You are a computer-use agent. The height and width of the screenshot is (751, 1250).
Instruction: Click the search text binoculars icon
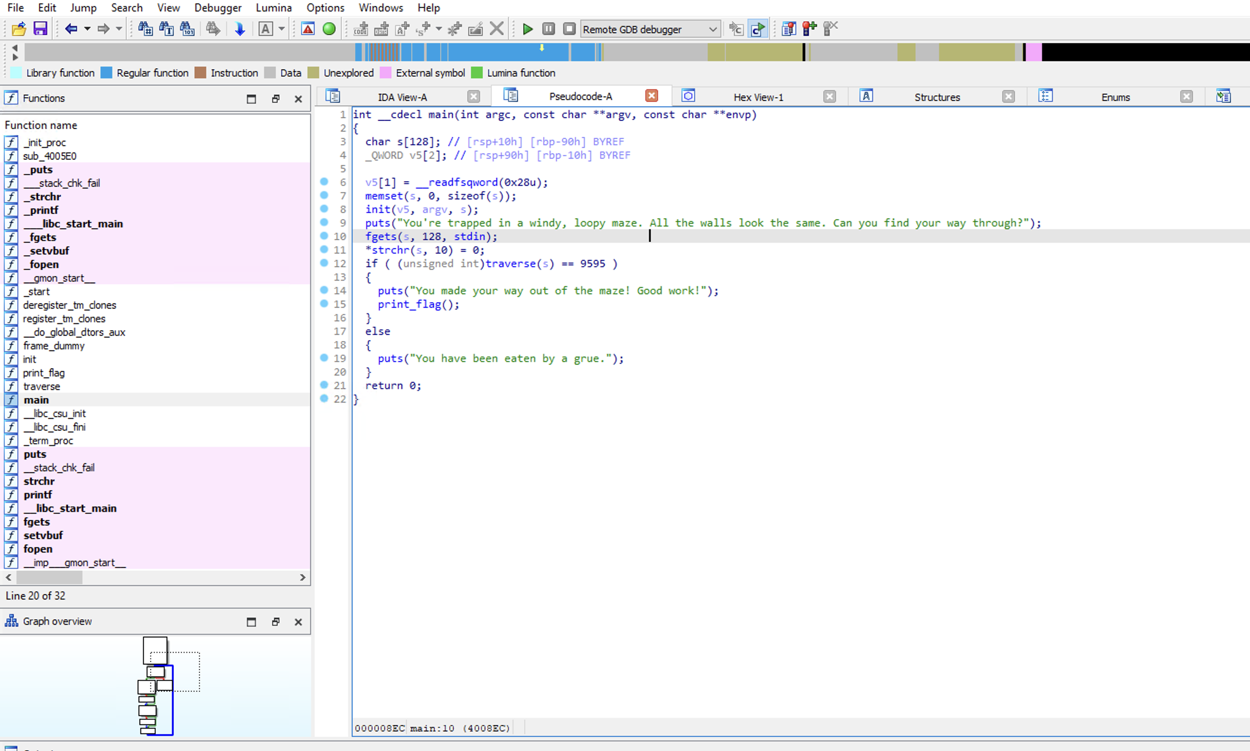pyautogui.click(x=166, y=29)
